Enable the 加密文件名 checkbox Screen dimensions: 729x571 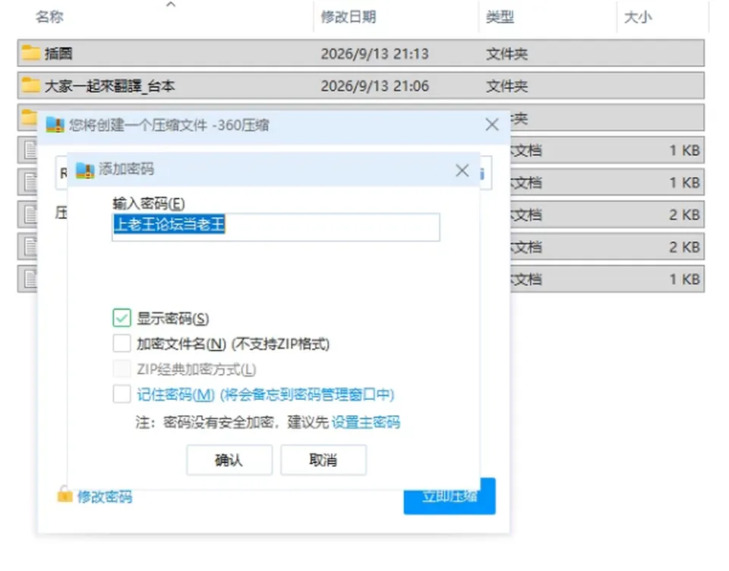[121, 344]
